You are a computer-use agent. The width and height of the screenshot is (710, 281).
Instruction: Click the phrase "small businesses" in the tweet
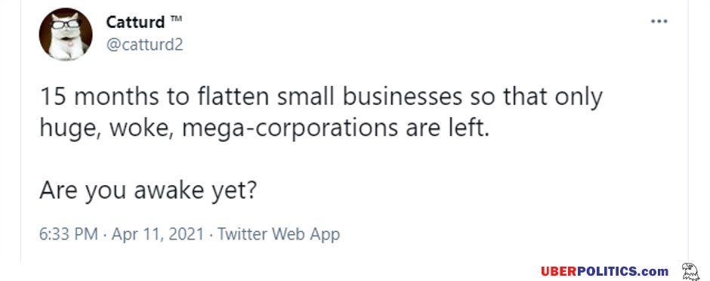pos(369,97)
